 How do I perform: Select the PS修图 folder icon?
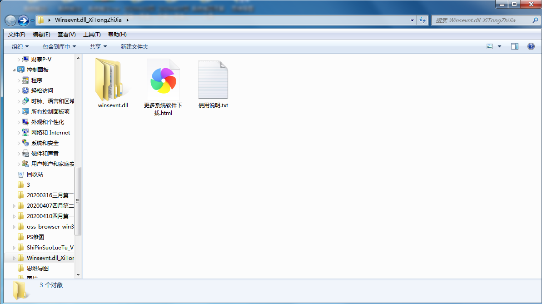[x=21, y=237]
